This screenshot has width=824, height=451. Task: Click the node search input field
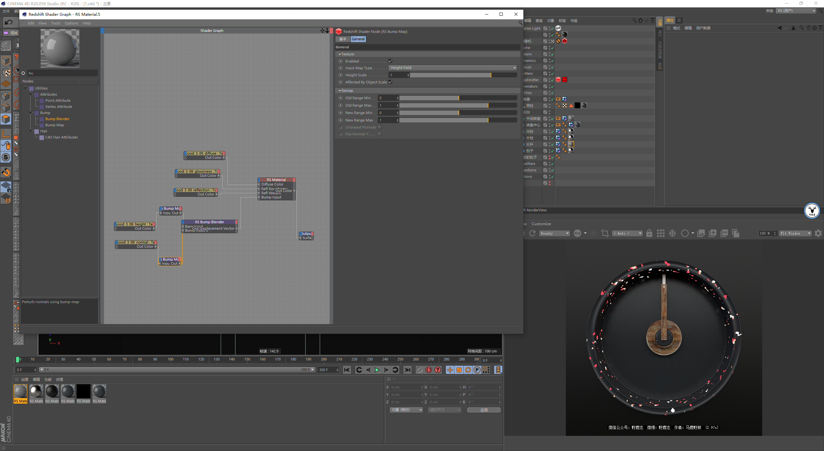(62, 73)
